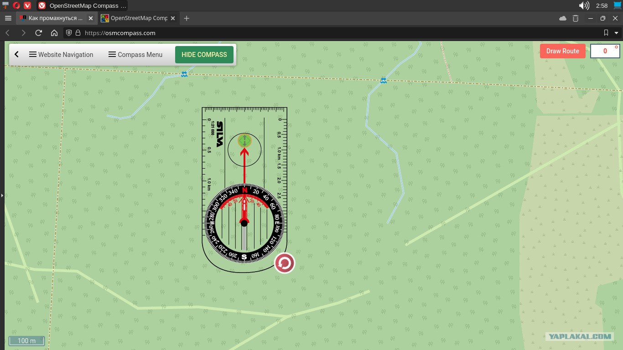Screen dimensions: 623x350
Task: Expand the address bar dropdown arrow
Action: point(617,33)
